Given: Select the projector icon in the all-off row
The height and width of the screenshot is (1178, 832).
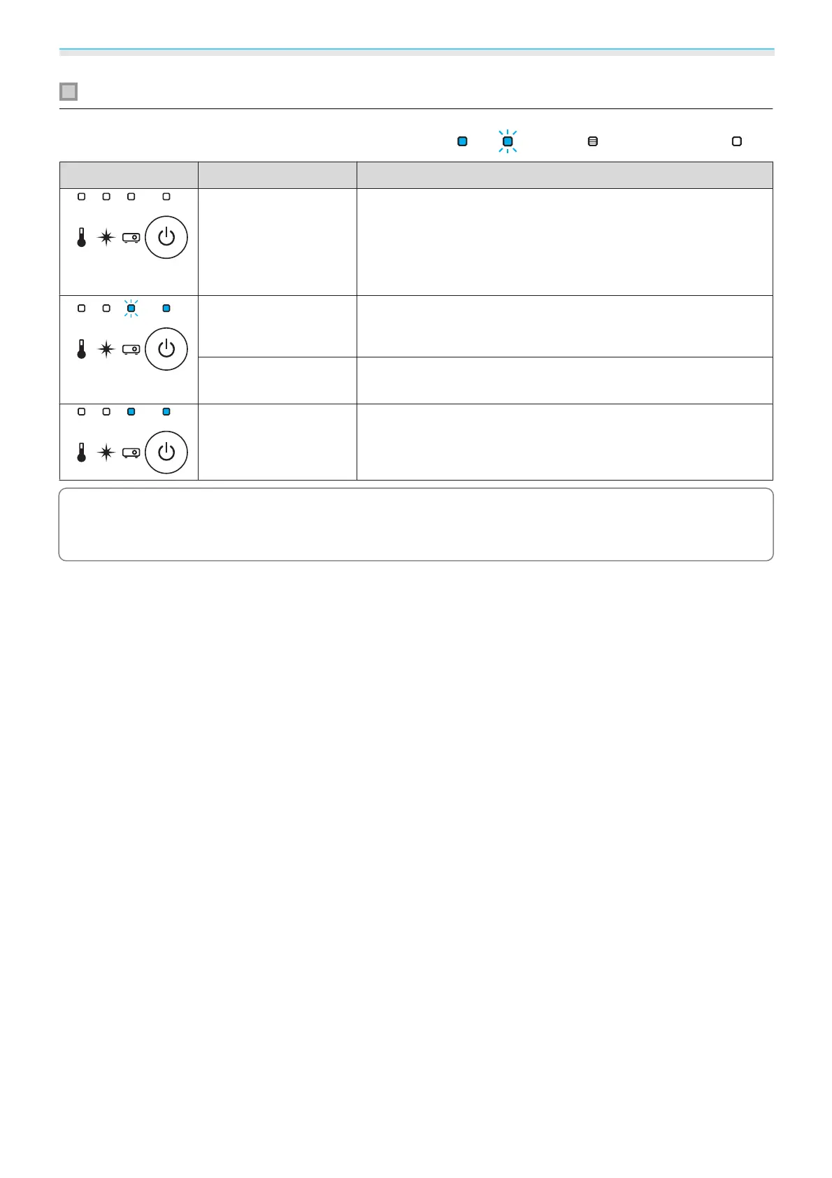Looking at the screenshot, I should [131, 238].
